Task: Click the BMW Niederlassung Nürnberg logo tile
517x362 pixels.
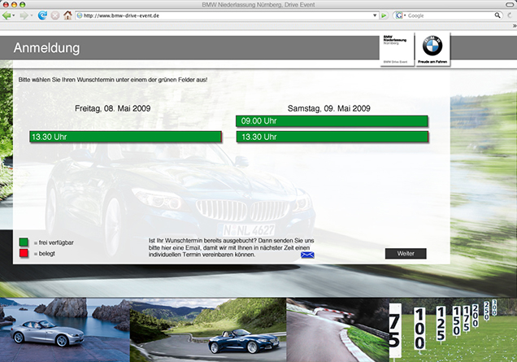Action: click(397, 49)
